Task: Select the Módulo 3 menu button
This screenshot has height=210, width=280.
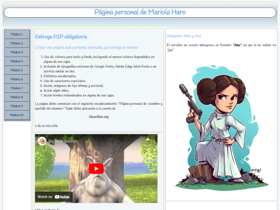Action: [17, 52]
